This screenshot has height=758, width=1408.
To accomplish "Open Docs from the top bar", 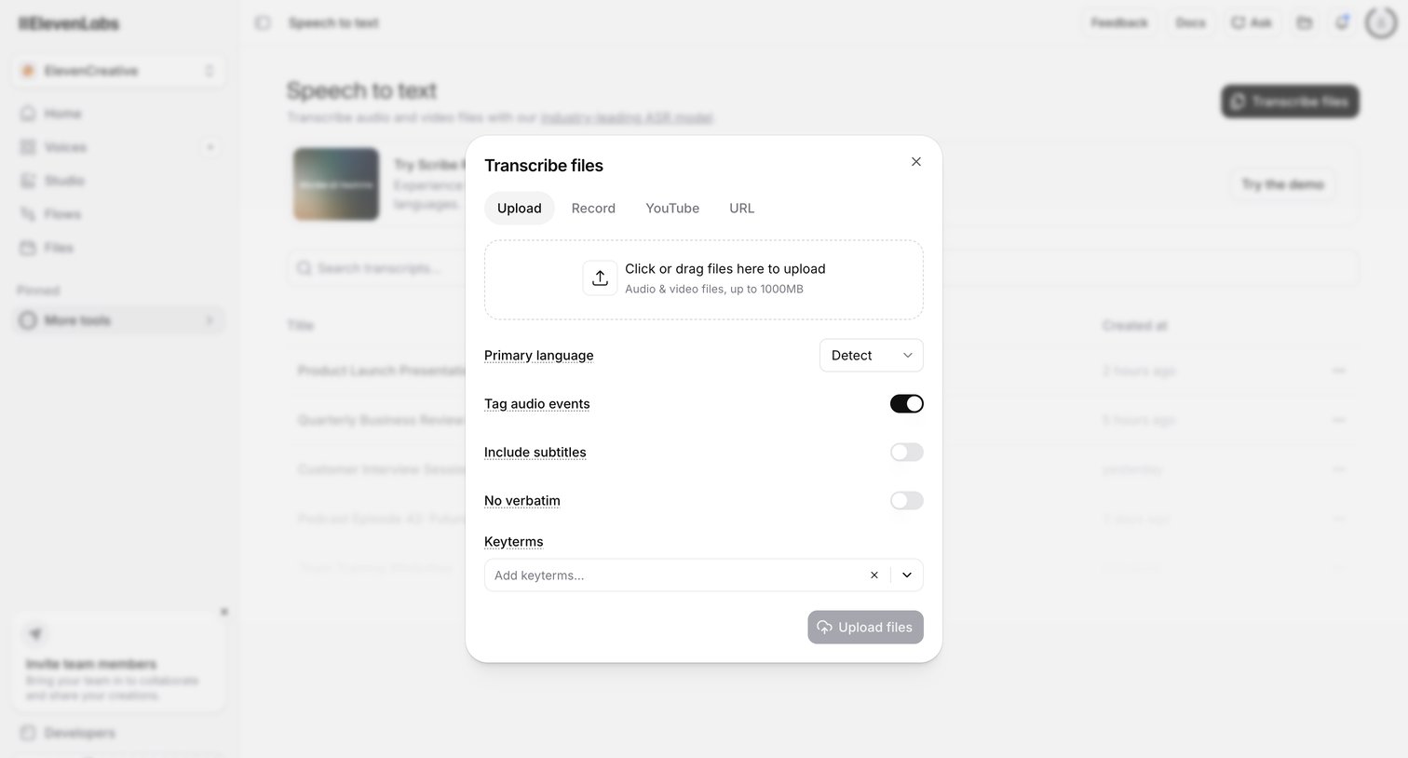I will (1191, 22).
